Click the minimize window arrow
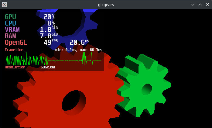 coord(193,4)
